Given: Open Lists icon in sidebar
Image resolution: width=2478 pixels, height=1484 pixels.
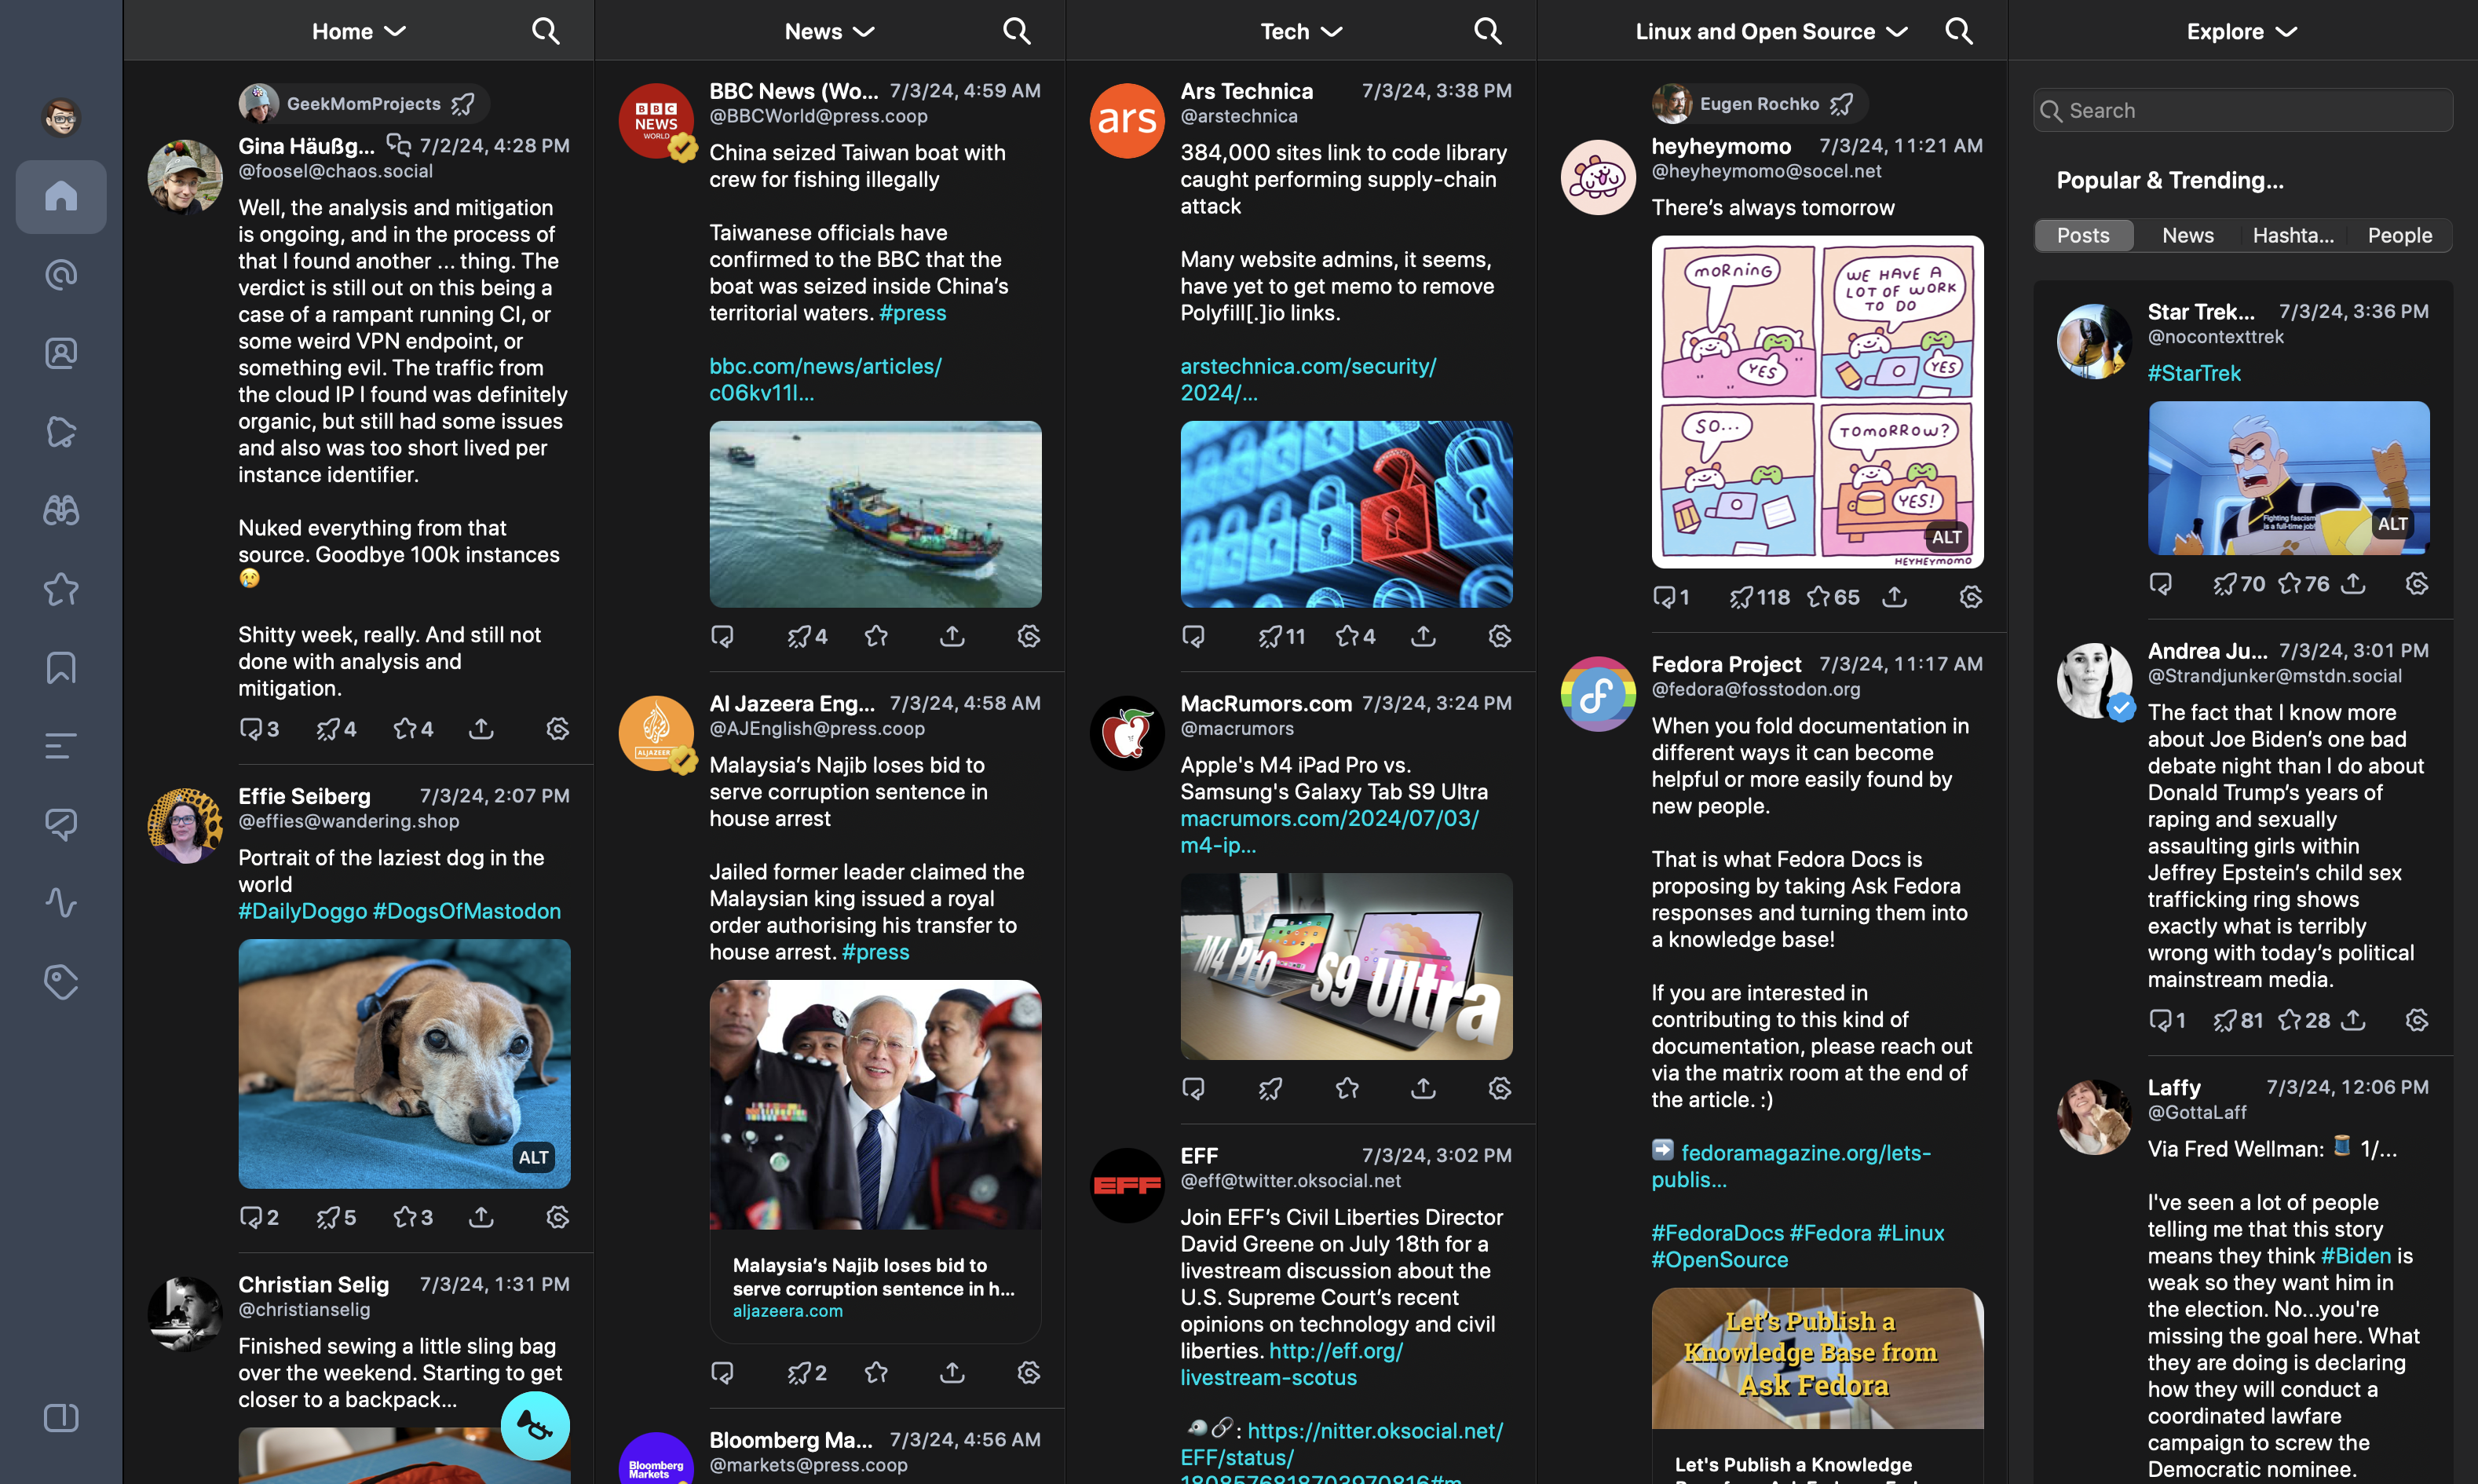Looking at the screenshot, I should pyautogui.click(x=61, y=746).
